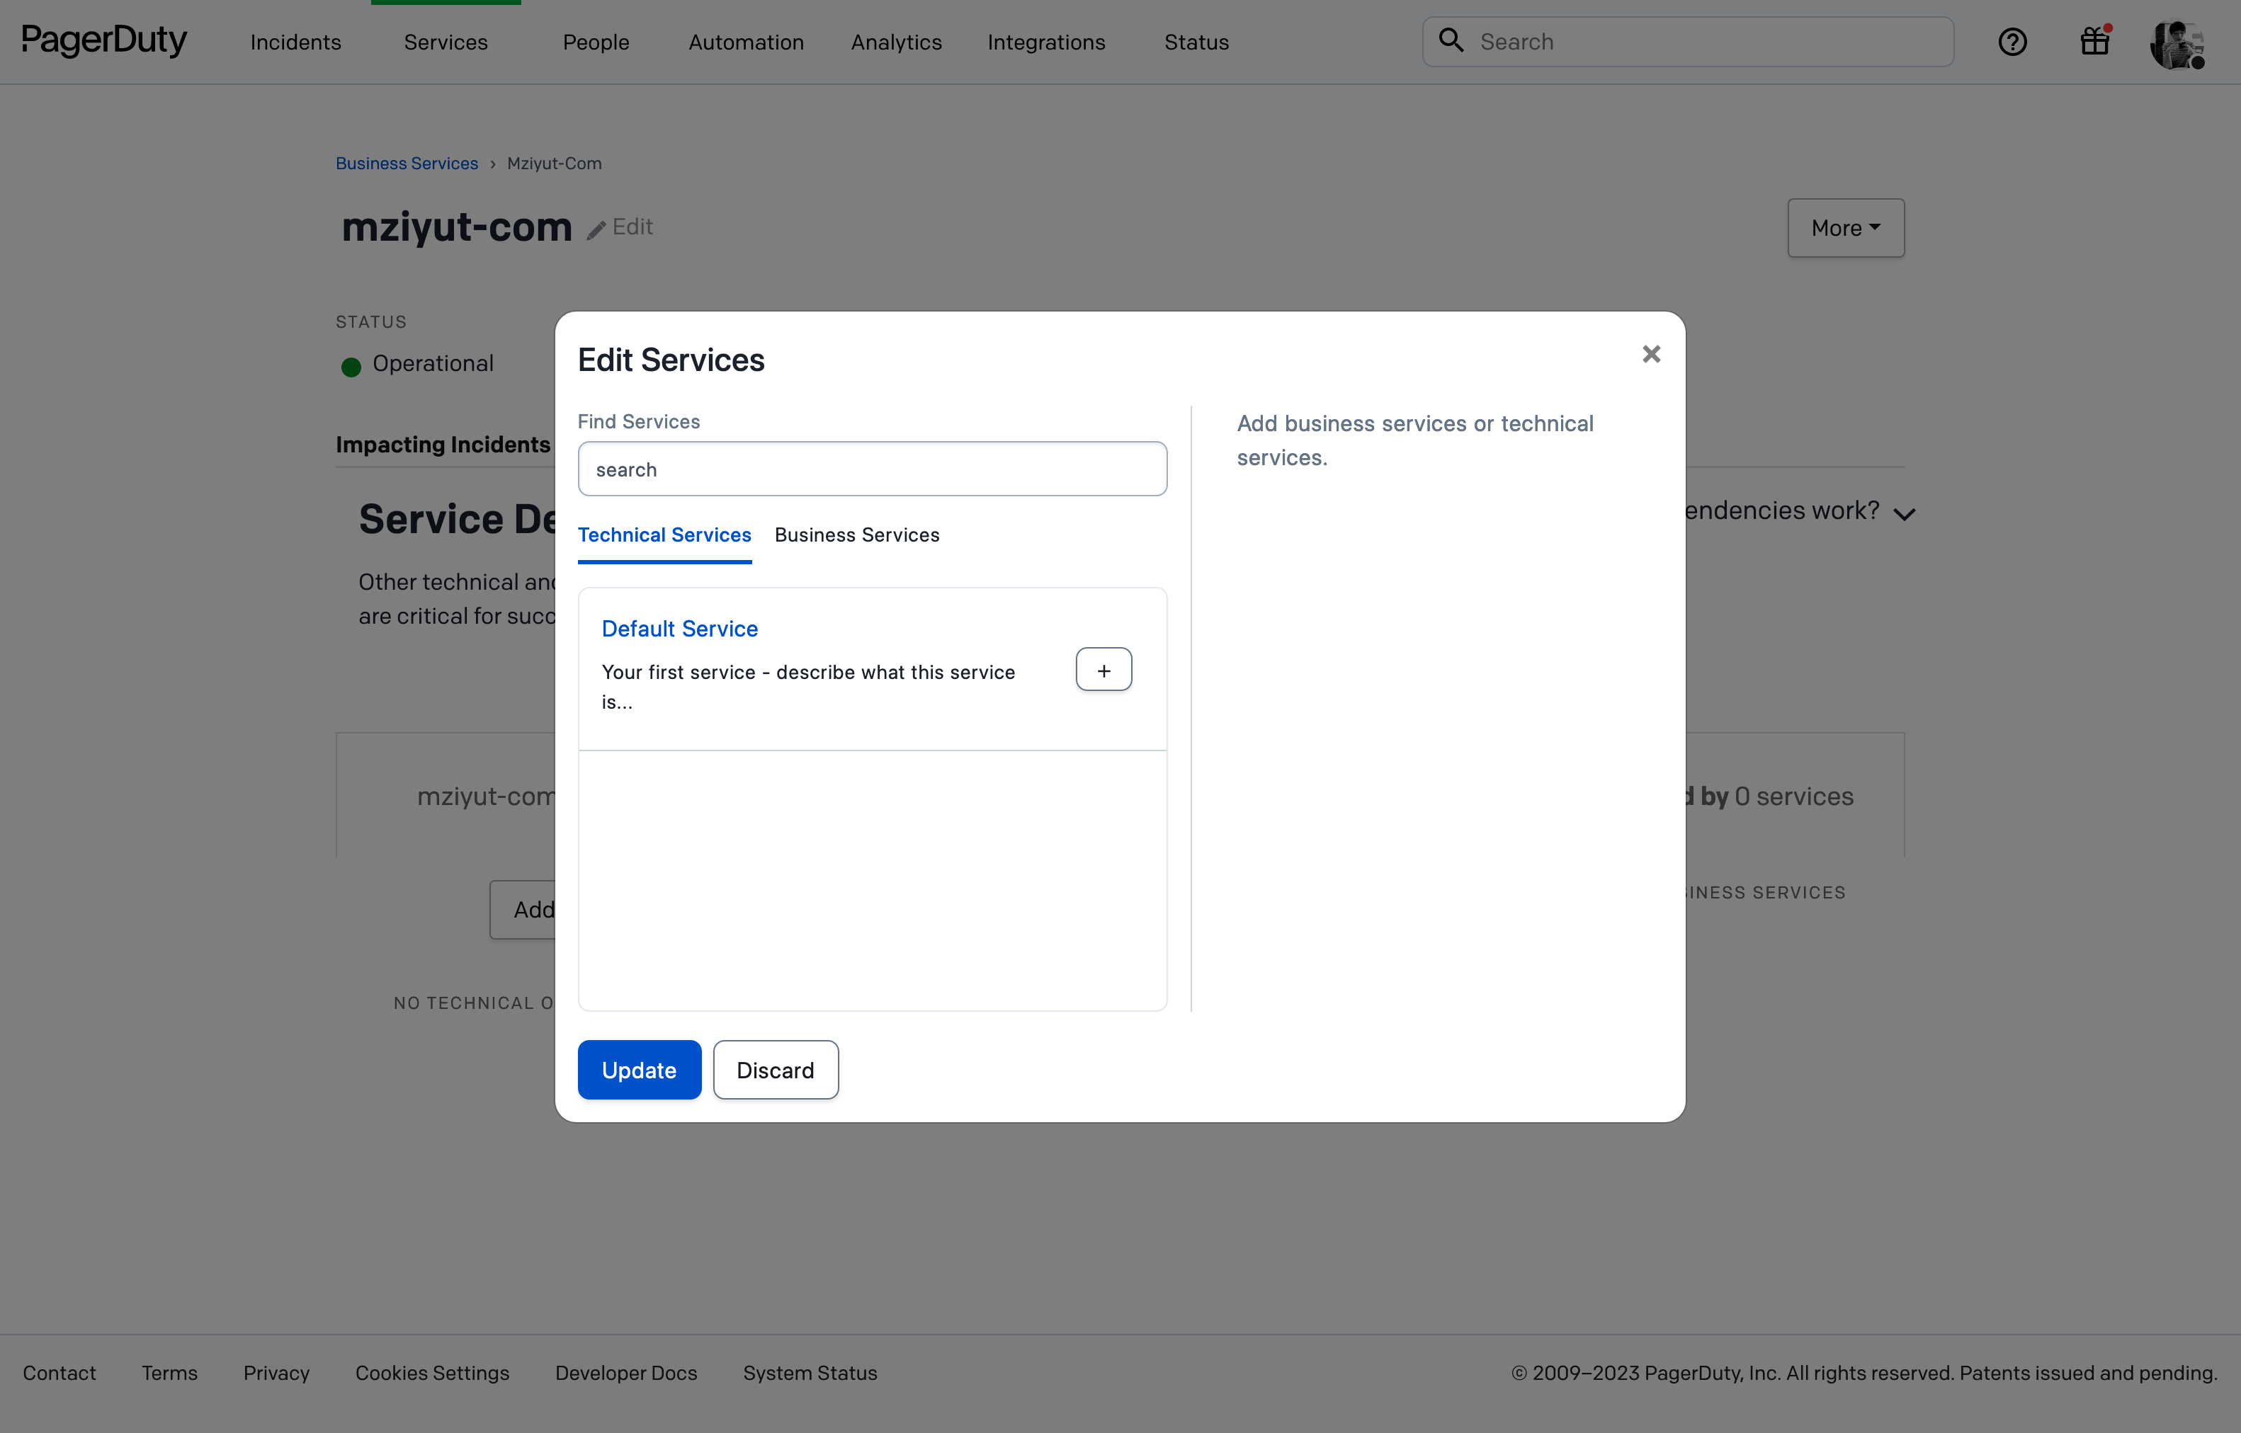Image resolution: width=2241 pixels, height=1433 pixels.
Task: Expand the More dropdown
Action: tap(1846, 228)
